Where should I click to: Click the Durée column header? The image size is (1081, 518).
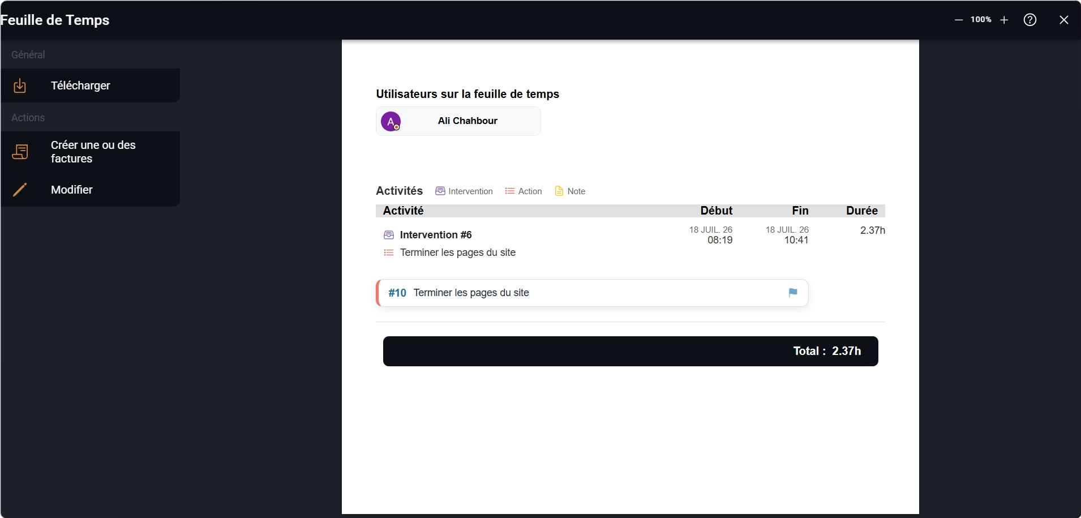[861, 211]
